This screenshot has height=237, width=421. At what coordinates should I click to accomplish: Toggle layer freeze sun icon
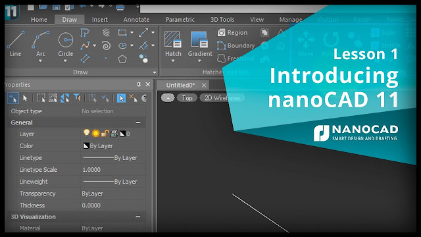95,133
